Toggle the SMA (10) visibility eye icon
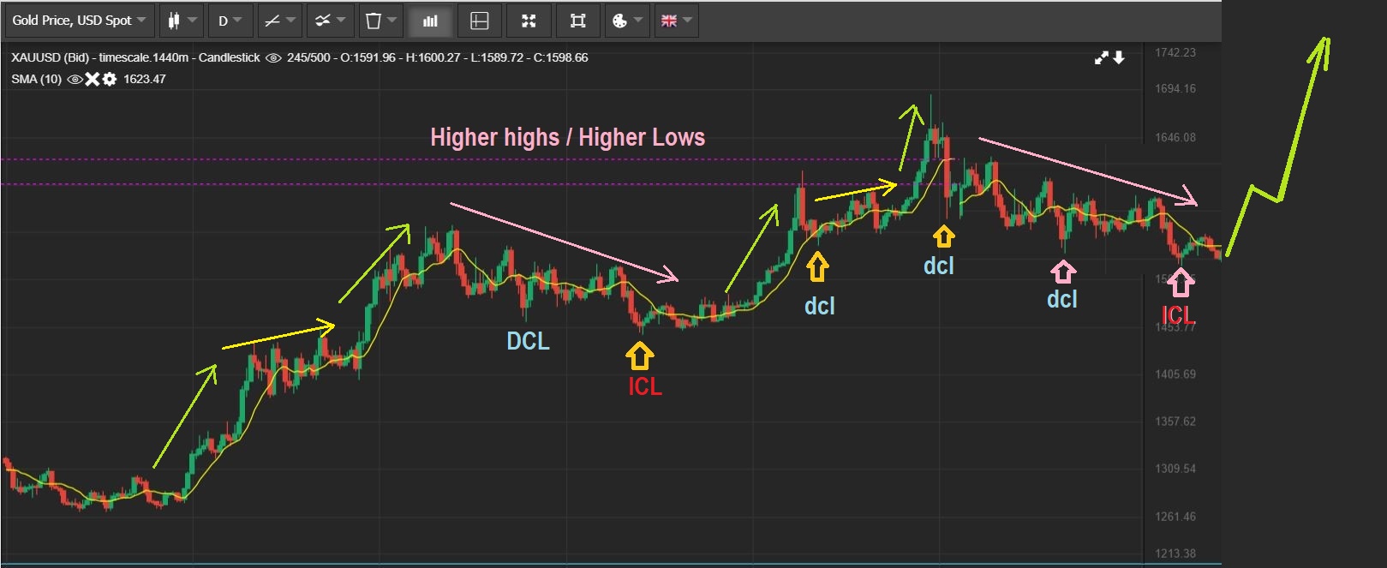This screenshot has height=568, width=1387. (x=75, y=79)
